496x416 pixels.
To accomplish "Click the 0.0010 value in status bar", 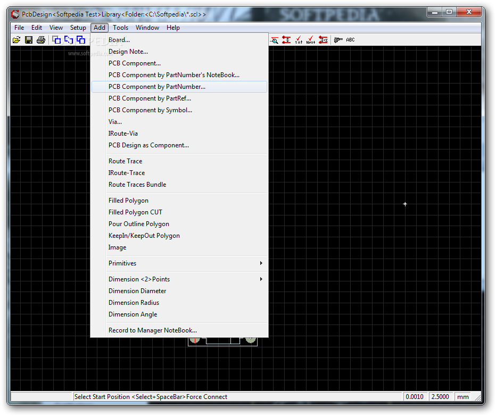I will tap(415, 397).
